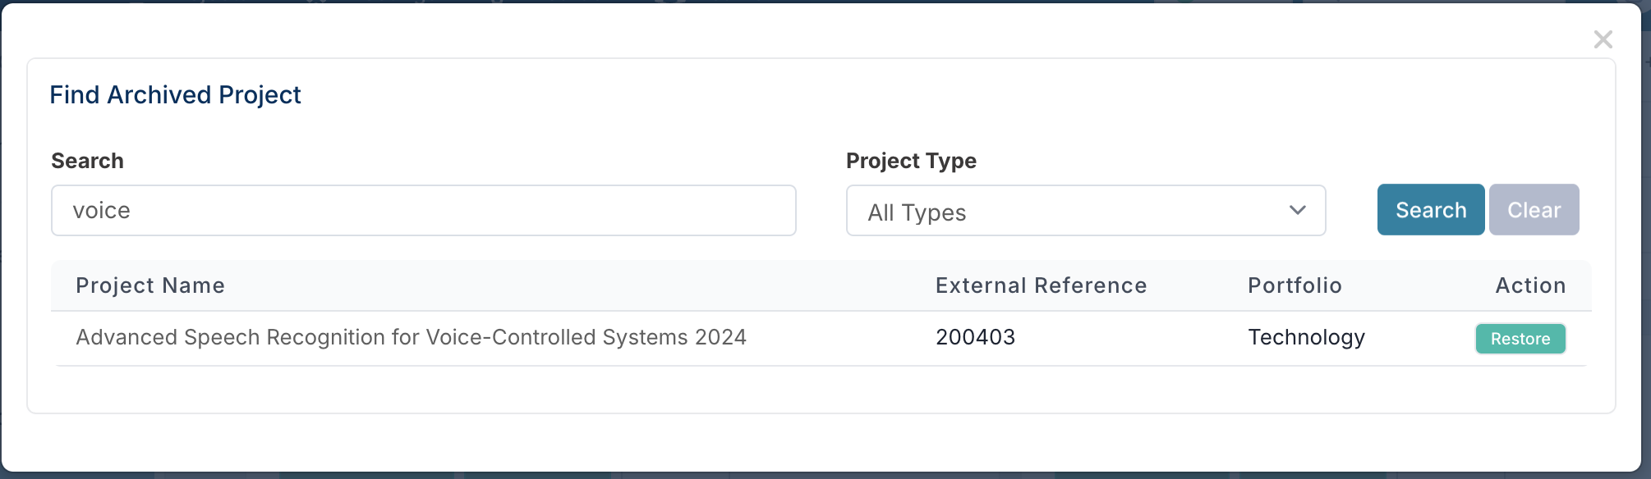
Task: Click the Project Name column header
Action: coord(150,285)
